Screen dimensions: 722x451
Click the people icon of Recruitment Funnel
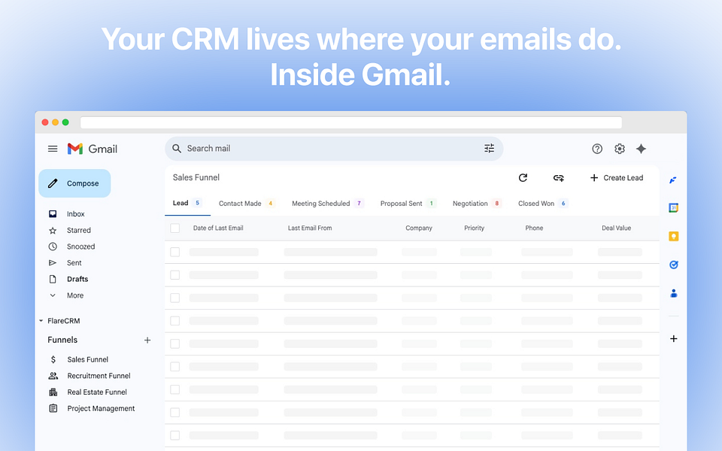coord(53,376)
